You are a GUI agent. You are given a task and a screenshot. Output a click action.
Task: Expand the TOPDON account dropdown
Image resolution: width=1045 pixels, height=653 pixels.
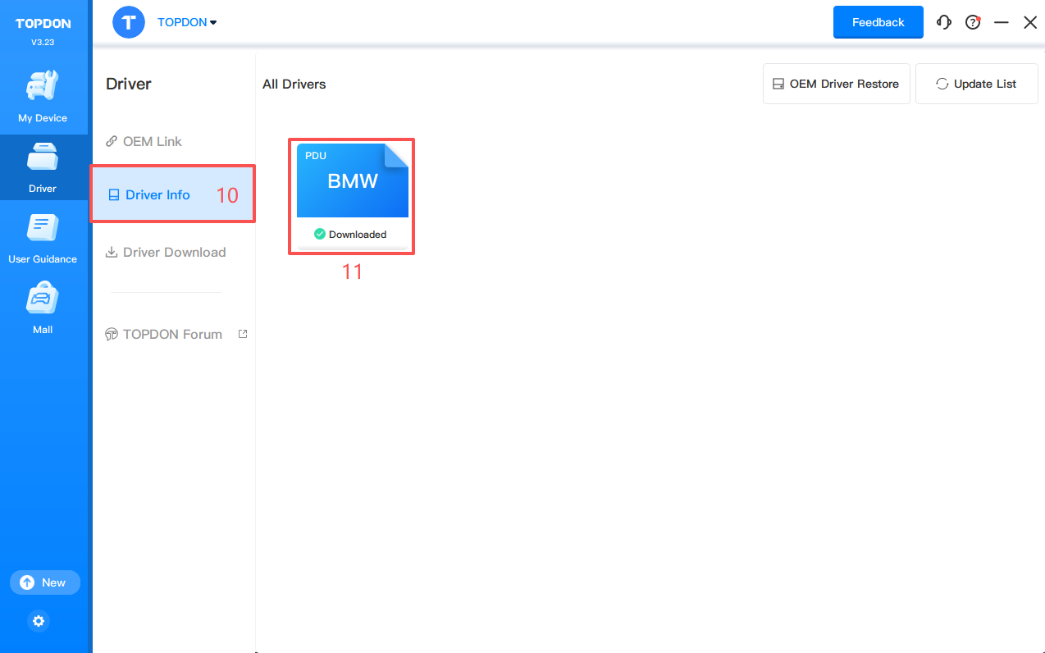188,22
